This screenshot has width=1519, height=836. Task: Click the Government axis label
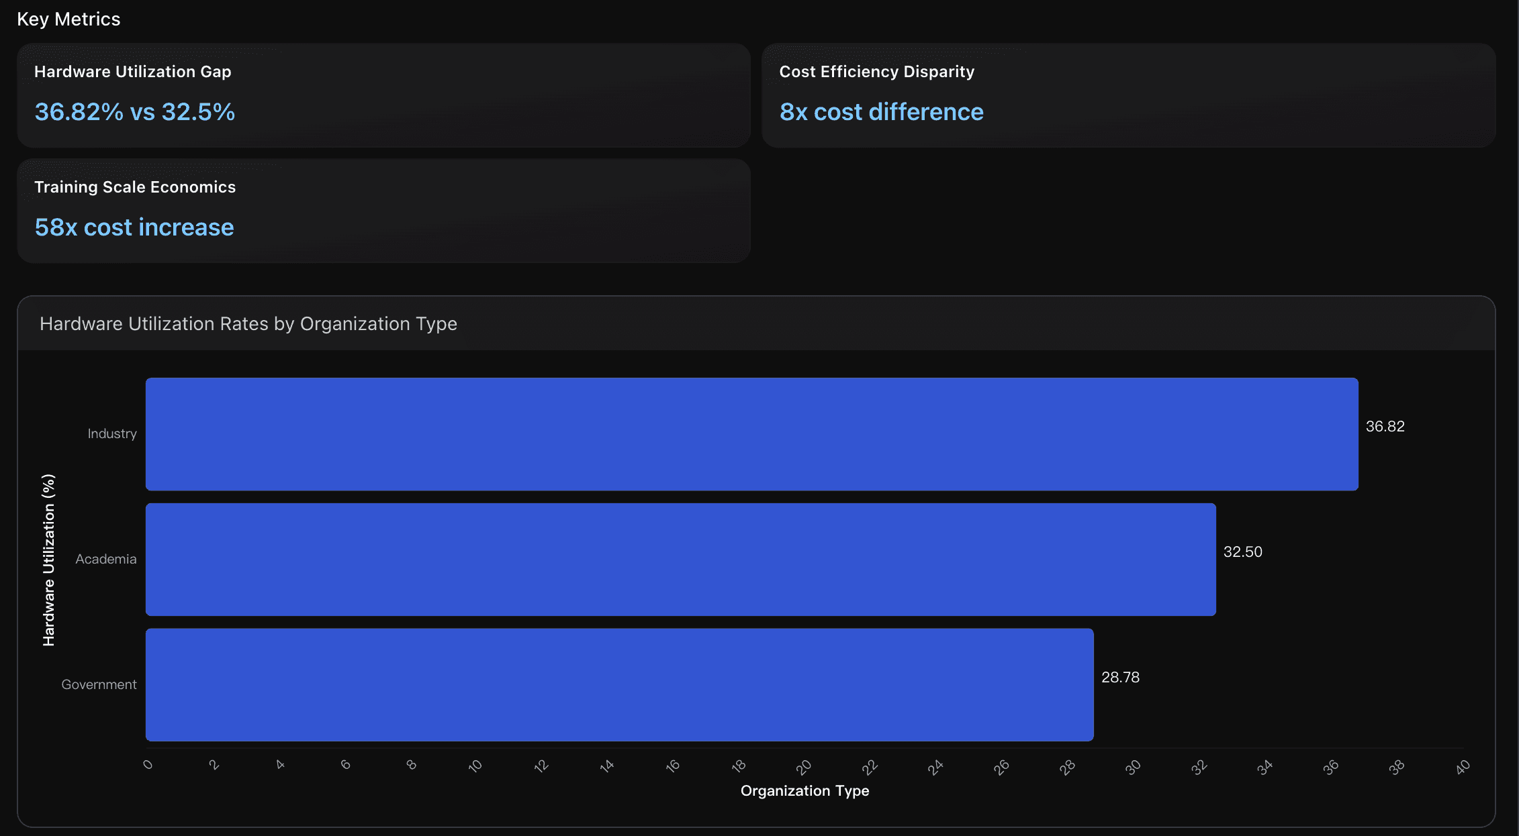pyautogui.click(x=99, y=684)
